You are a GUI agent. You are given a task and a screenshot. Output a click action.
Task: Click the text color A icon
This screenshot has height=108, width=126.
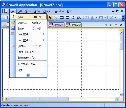tap(92, 18)
